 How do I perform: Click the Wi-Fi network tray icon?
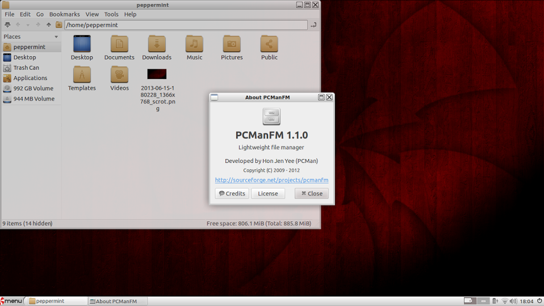(505, 301)
